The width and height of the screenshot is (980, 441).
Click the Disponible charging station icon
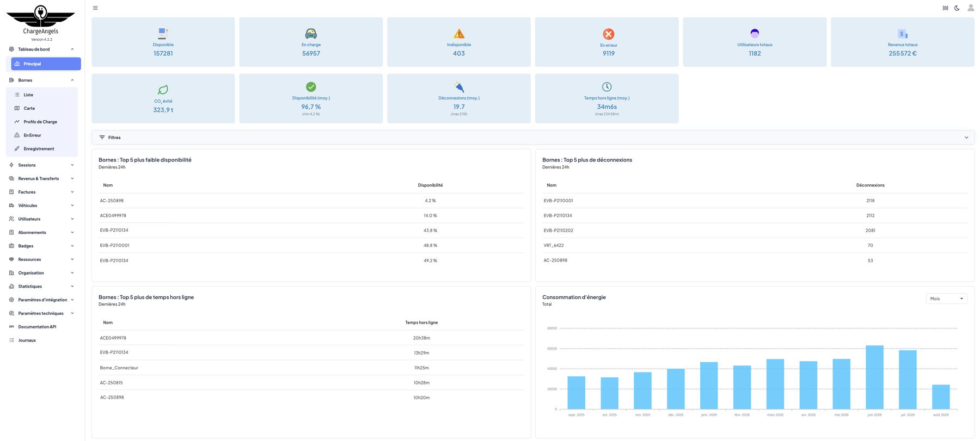[163, 33]
